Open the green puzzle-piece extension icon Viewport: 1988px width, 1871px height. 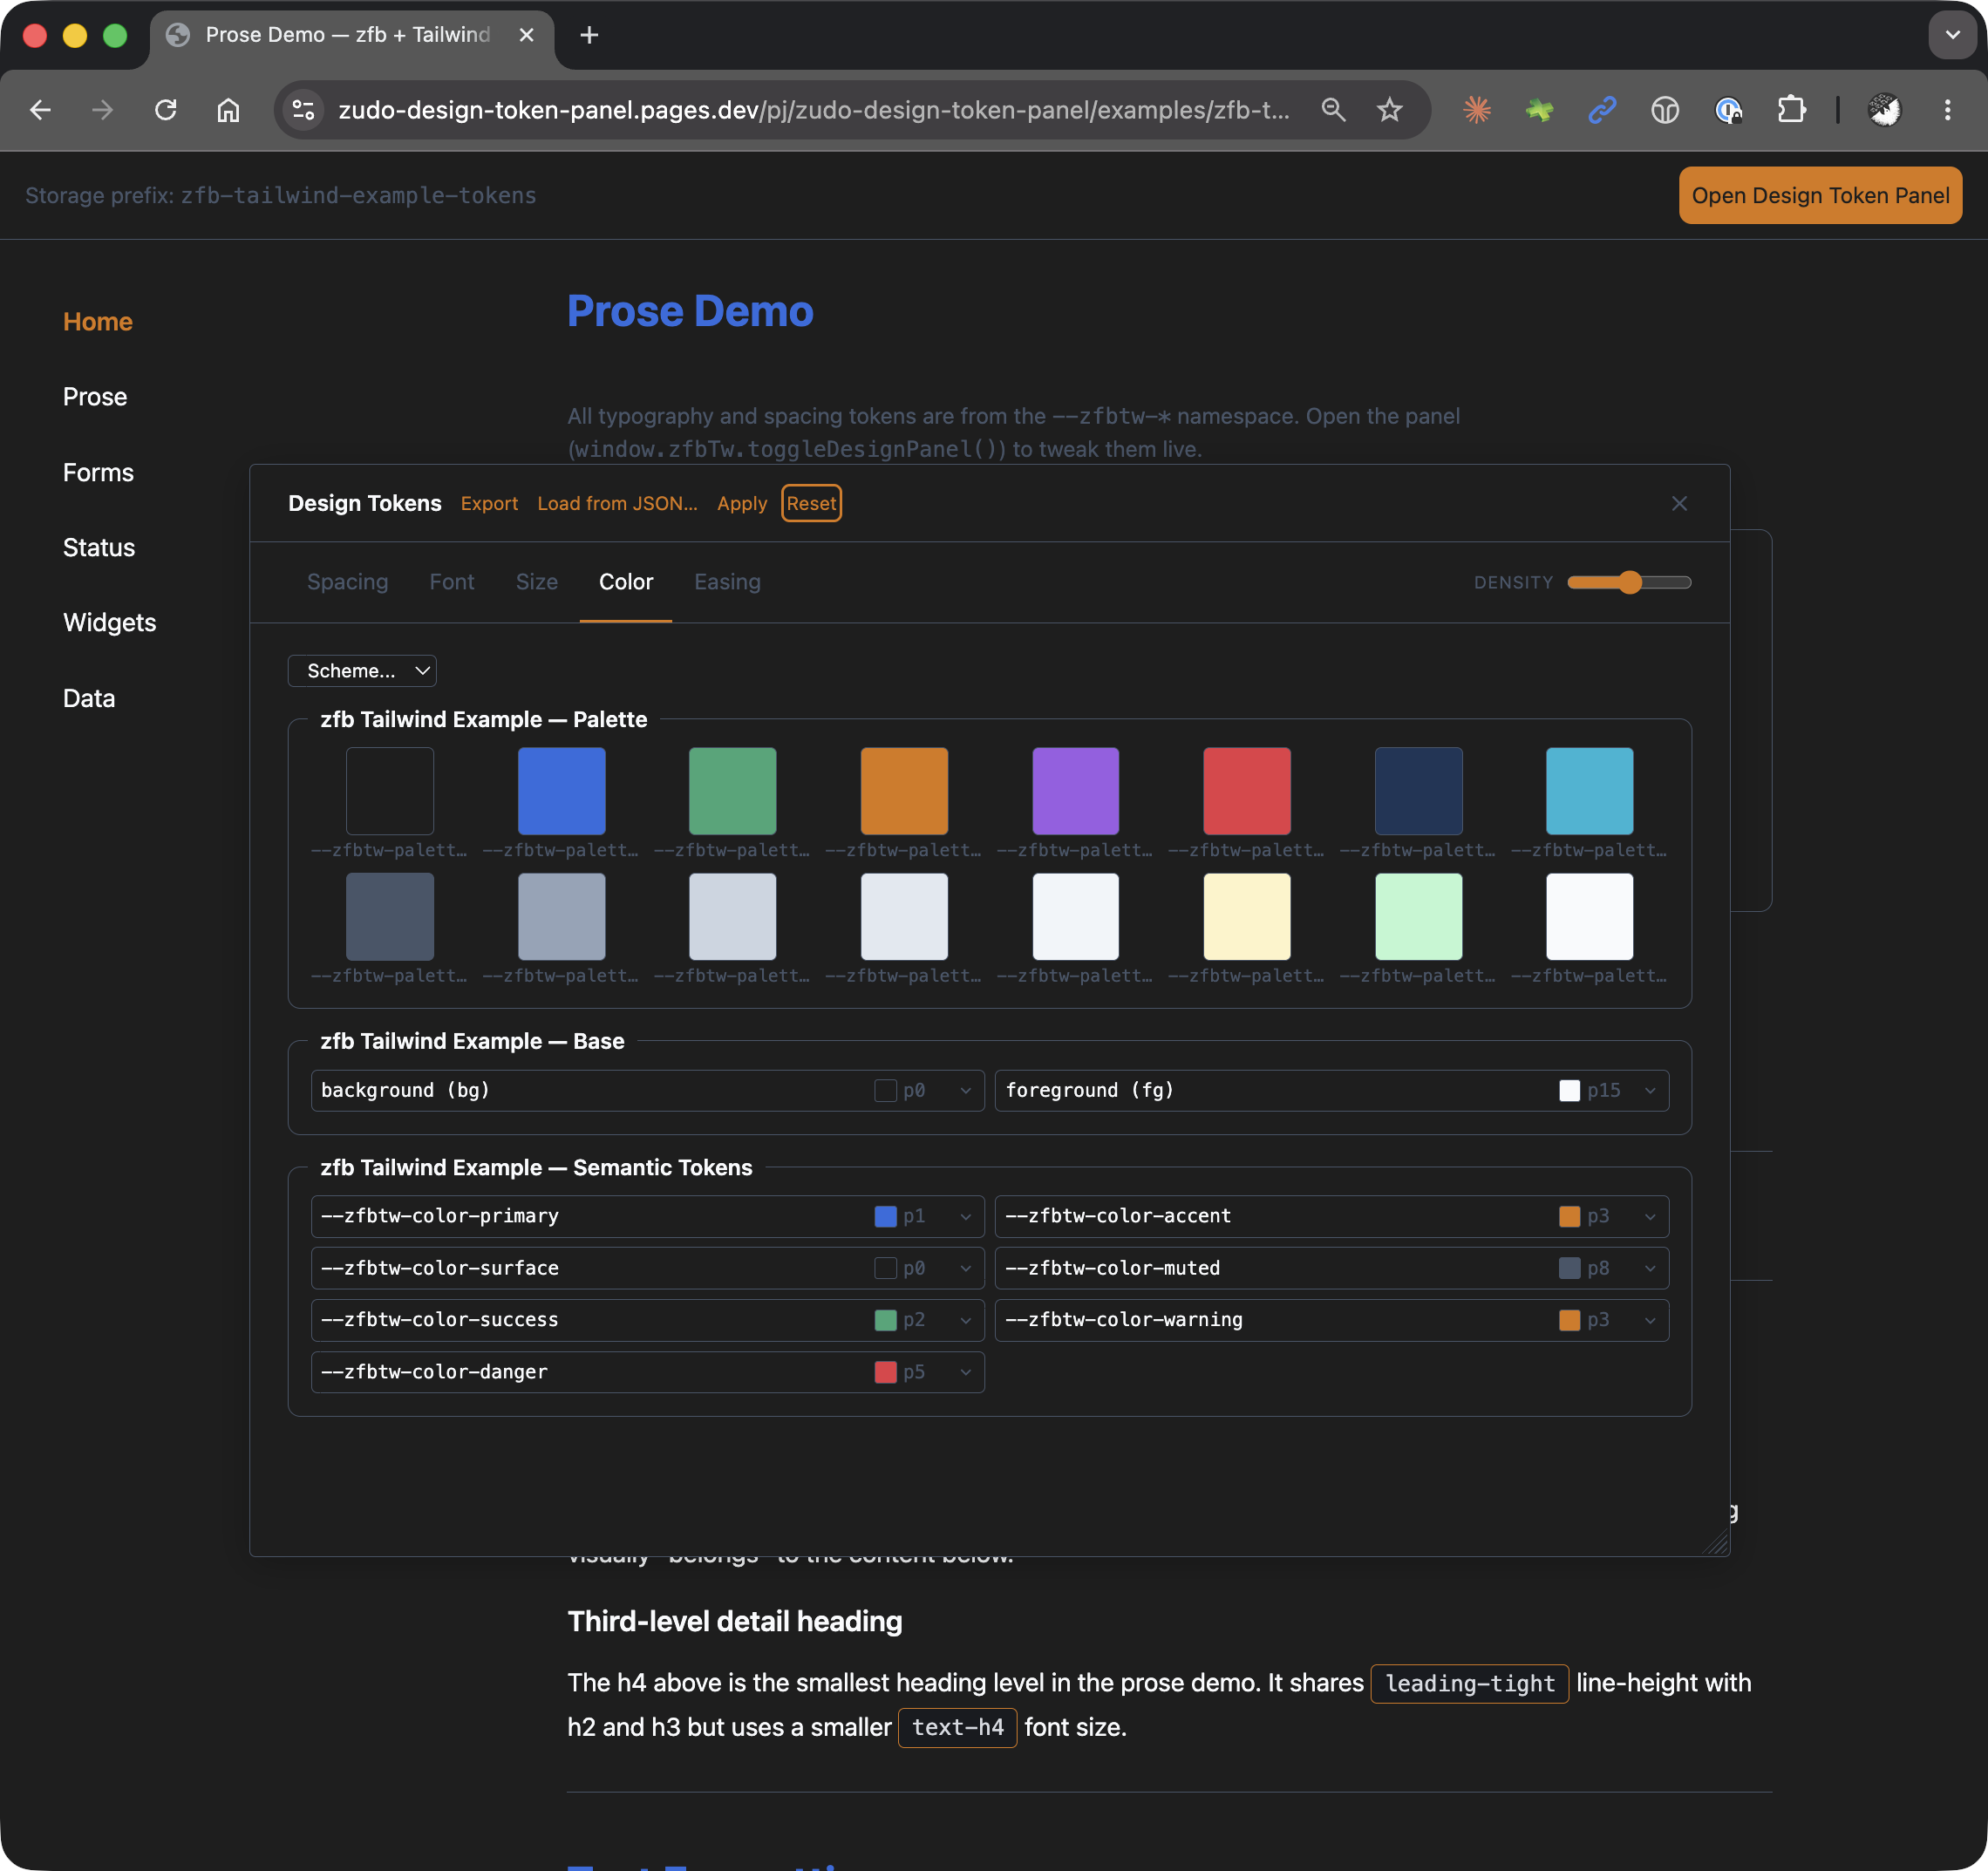(x=1539, y=110)
